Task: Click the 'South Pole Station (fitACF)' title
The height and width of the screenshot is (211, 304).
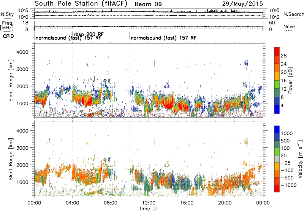Action: pyautogui.click(x=81, y=3)
